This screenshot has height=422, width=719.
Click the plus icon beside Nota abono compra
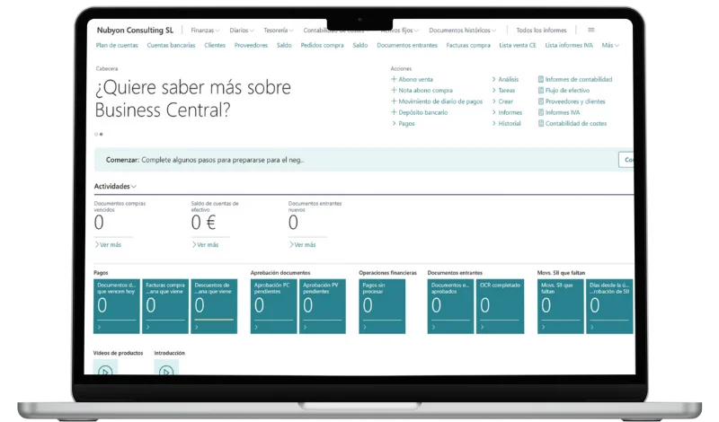[x=394, y=90]
